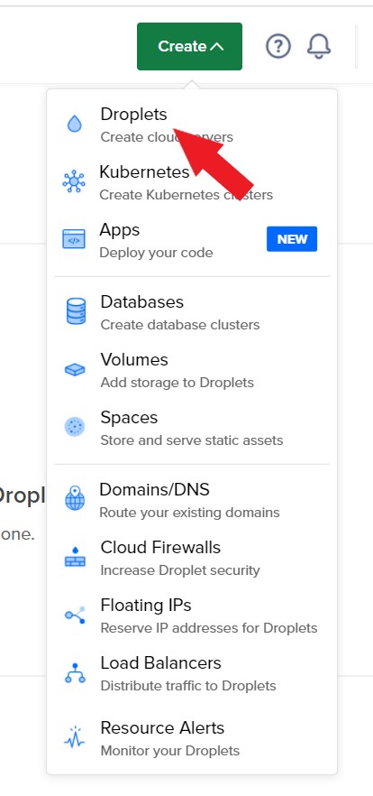The image size is (373, 796).
Task: Choose Databases from the Create menu
Action: (192, 312)
